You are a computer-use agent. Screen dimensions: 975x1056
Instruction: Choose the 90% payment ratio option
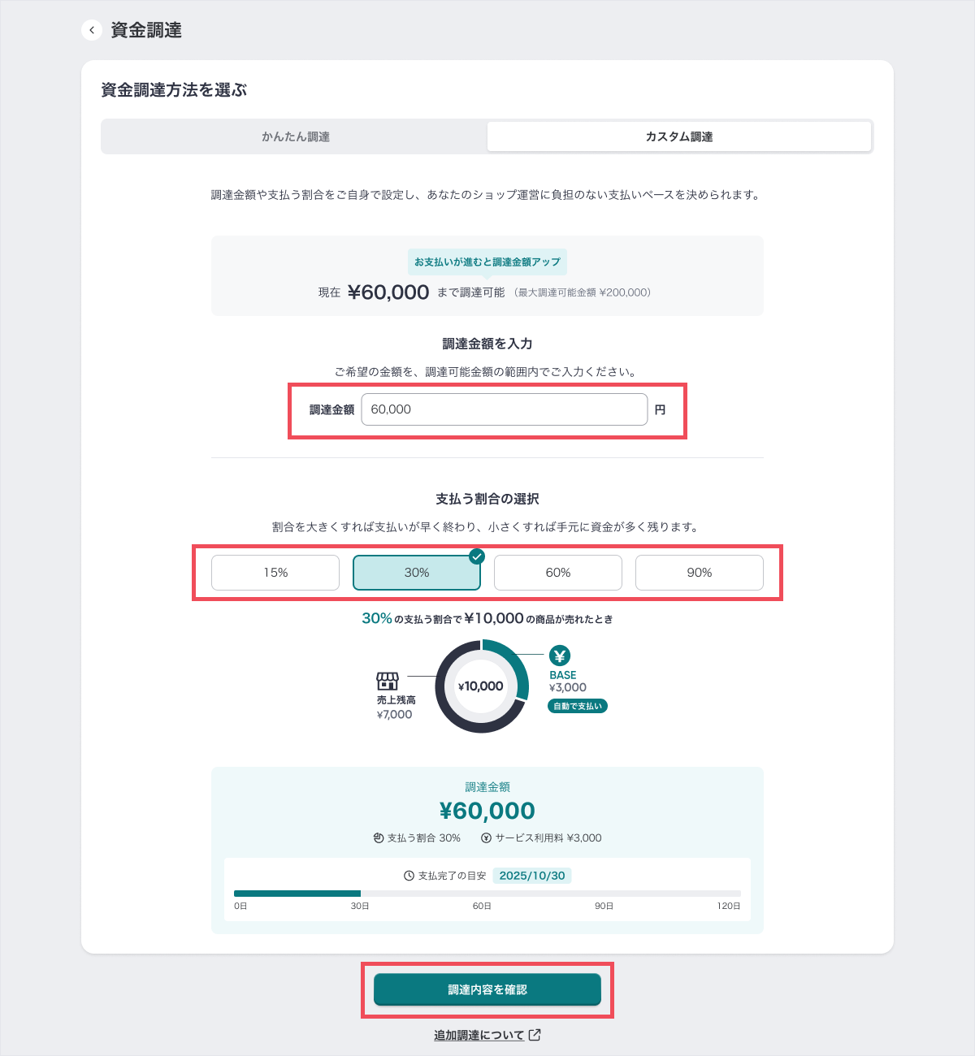point(700,573)
